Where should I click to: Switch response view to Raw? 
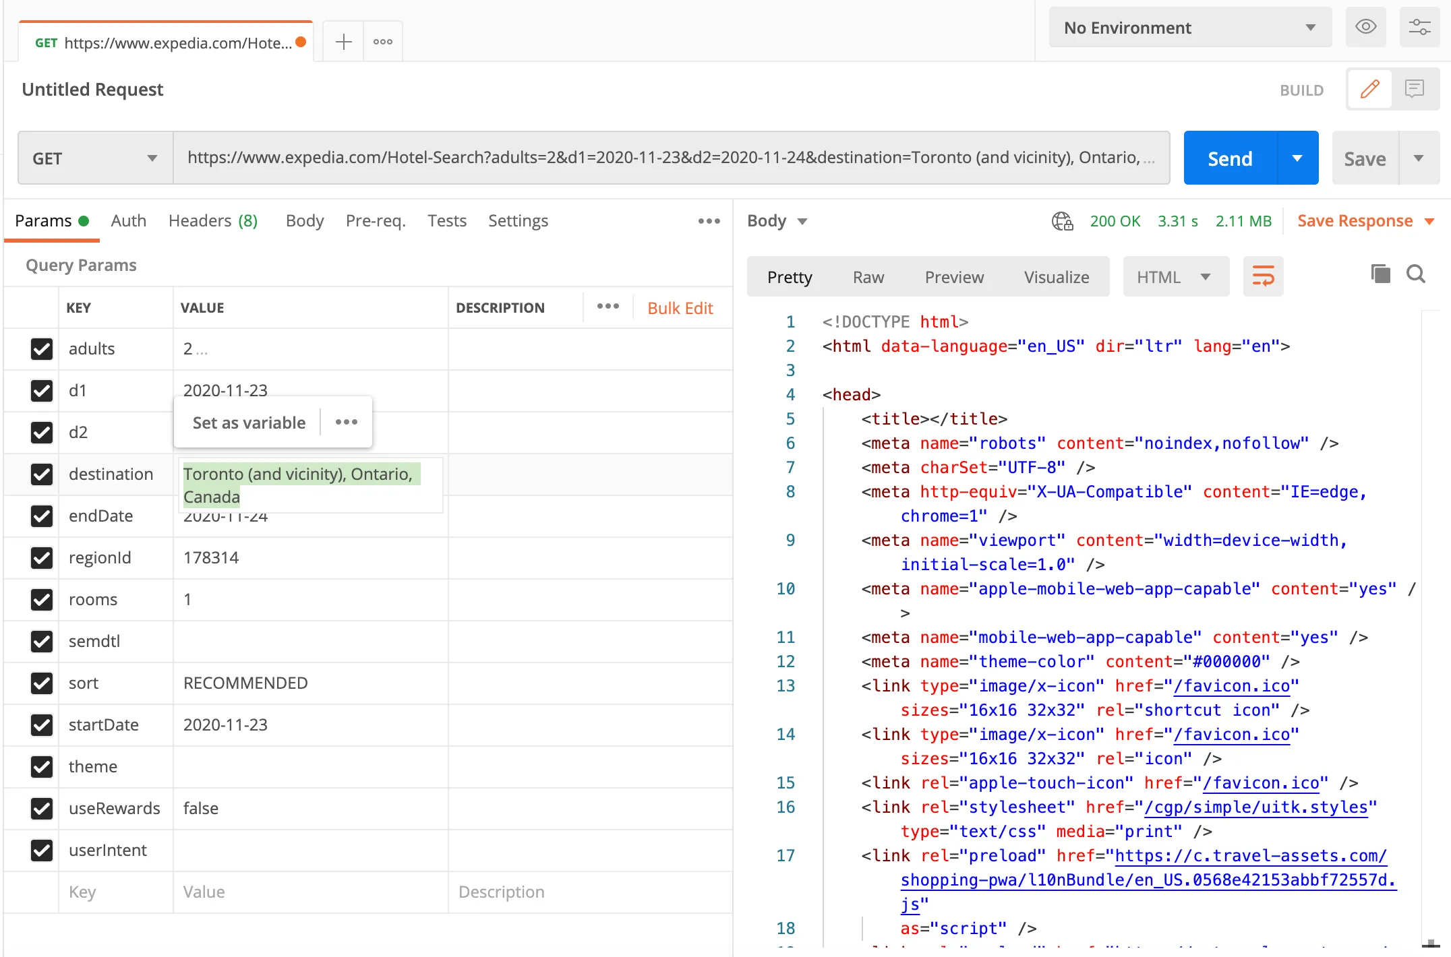868,277
